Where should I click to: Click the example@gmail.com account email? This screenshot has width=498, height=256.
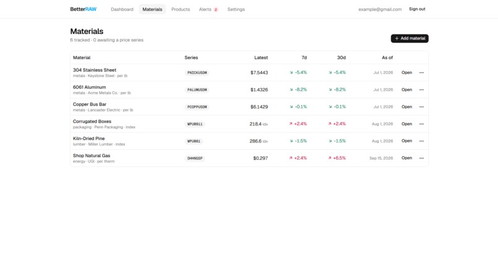[380, 9]
